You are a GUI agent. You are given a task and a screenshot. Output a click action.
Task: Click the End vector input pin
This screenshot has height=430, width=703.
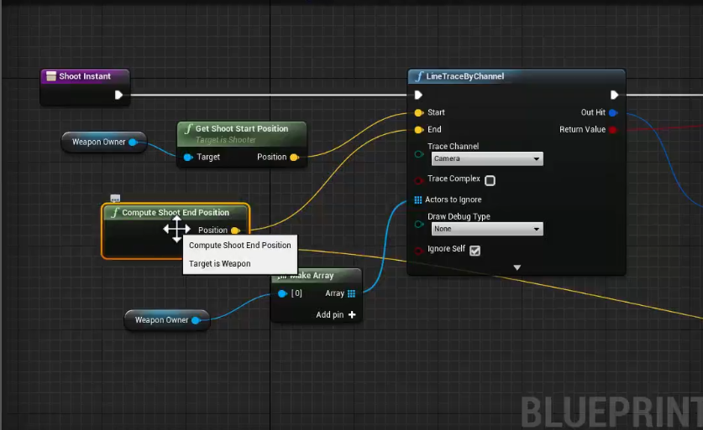(419, 130)
